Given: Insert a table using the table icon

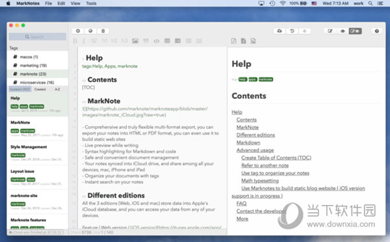Looking at the screenshot, I should click(x=167, y=41).
